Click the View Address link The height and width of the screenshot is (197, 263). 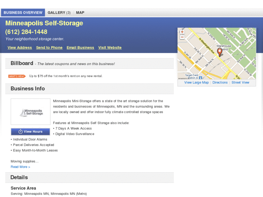(x=20, y=48)
